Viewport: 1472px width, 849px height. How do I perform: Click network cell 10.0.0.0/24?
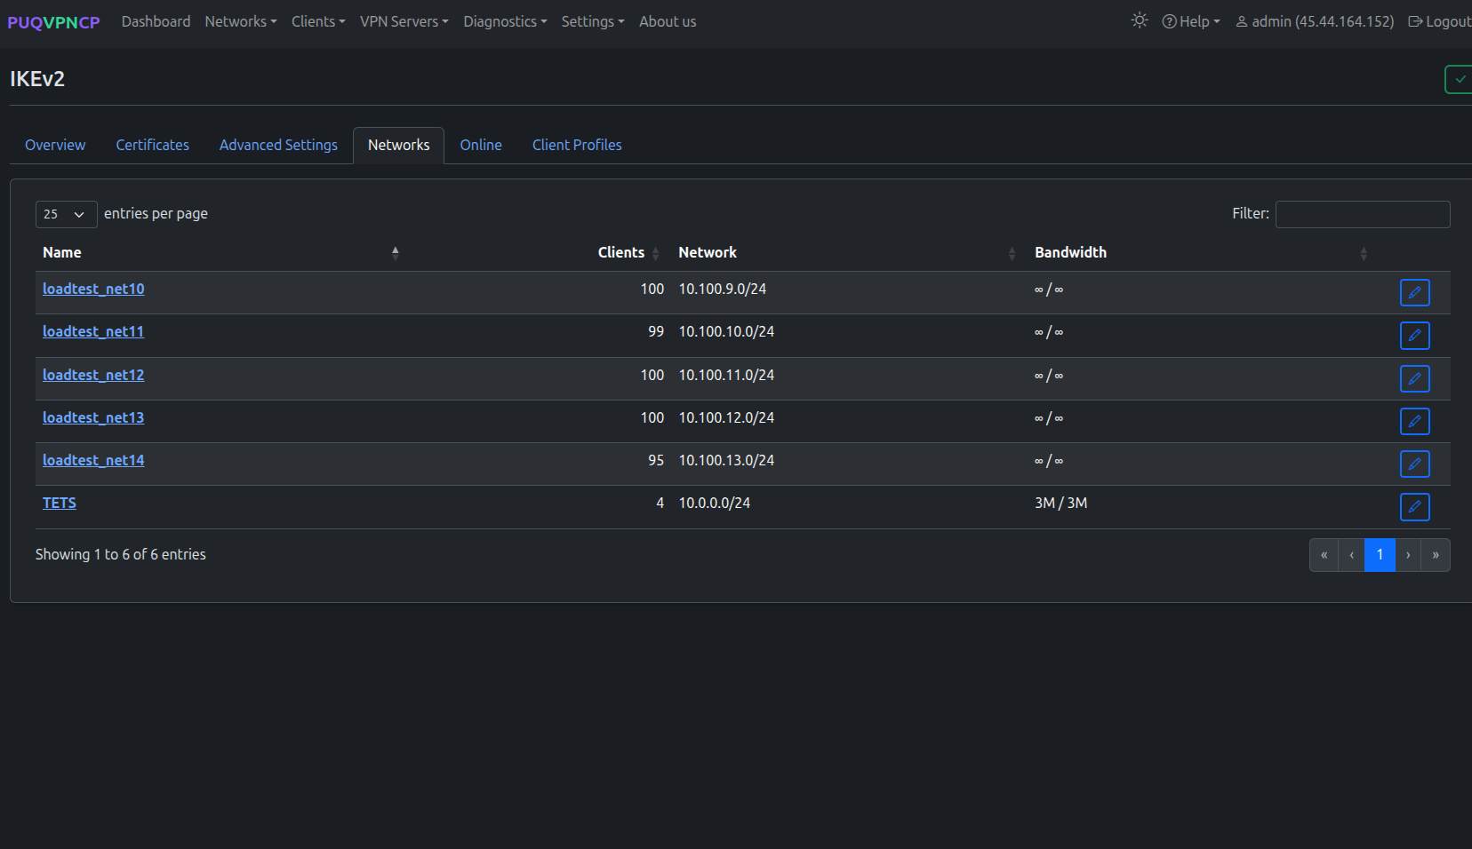pyautogui.click(x=715, y=503)
